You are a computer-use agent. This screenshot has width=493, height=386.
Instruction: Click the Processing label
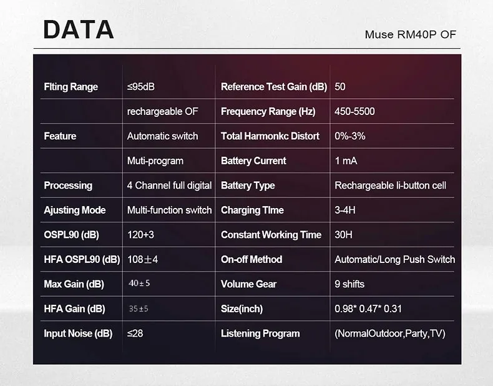(x=68, y=186)
